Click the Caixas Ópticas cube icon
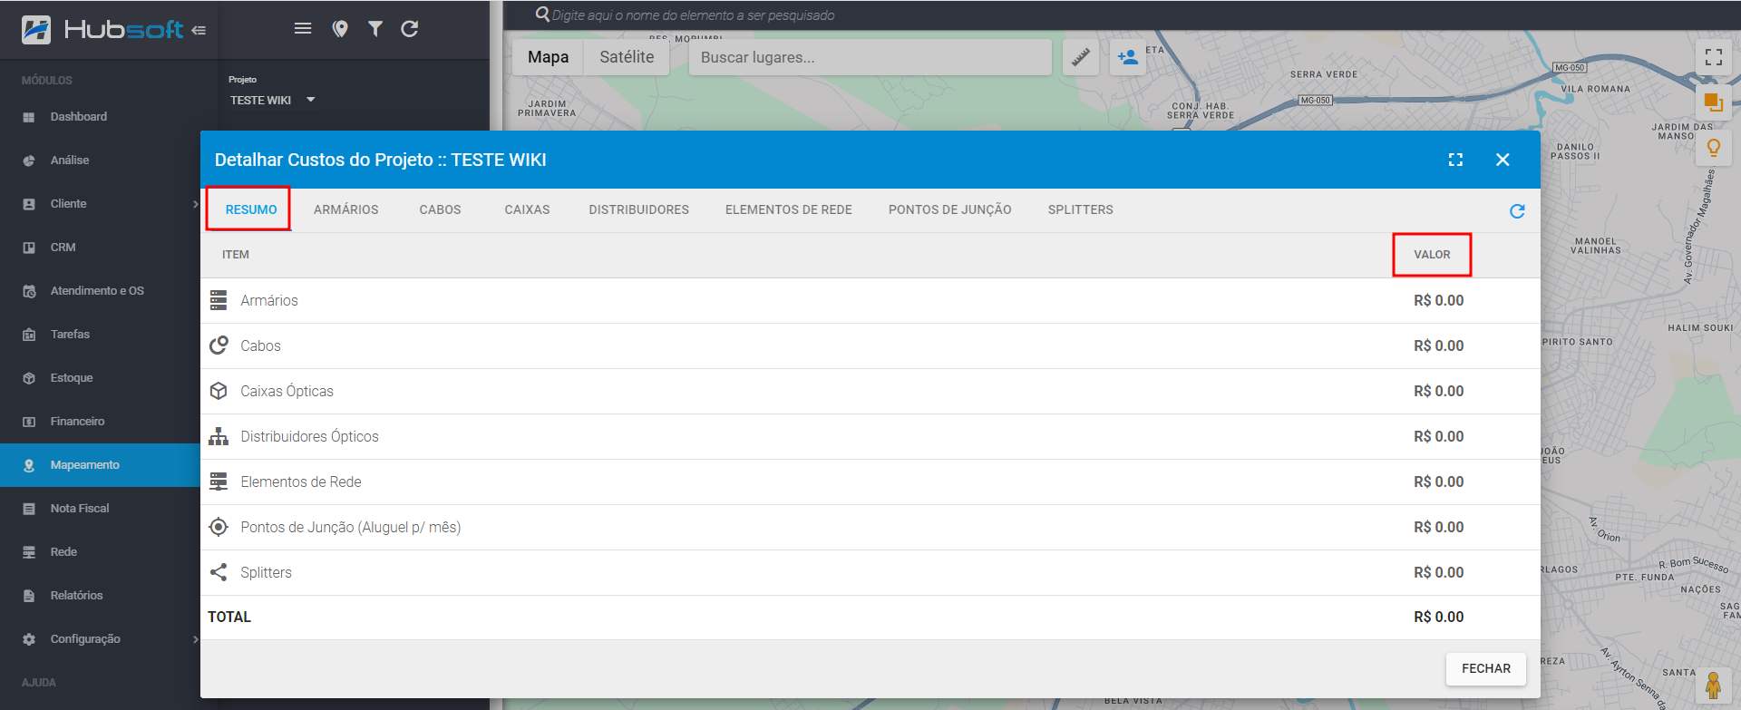Screen dimensions: 1741x710 pyautogui.click(x=219, y=391)
